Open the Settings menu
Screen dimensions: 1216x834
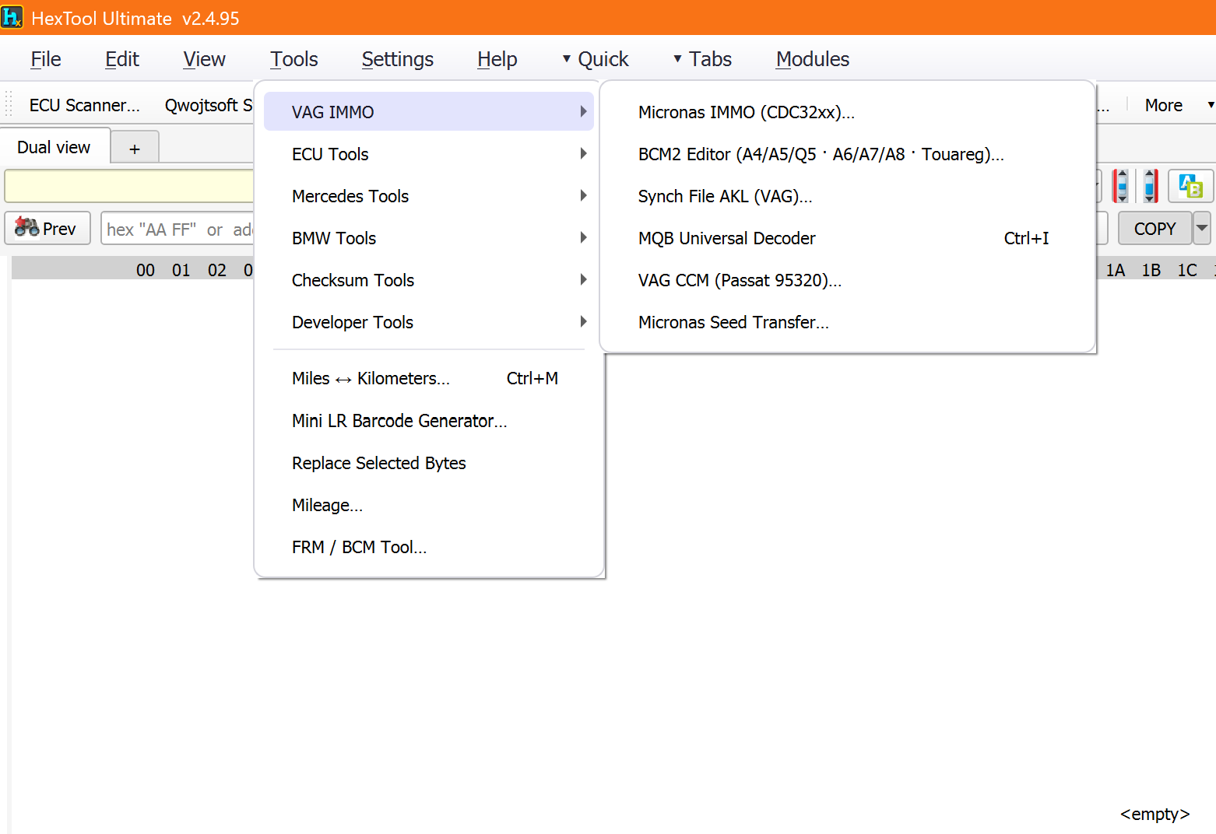(398, 59)
